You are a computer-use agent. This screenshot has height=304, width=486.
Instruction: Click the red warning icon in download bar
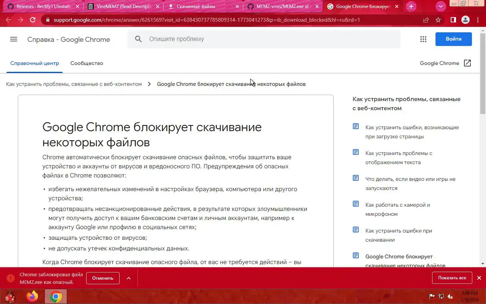coord(11,278)
